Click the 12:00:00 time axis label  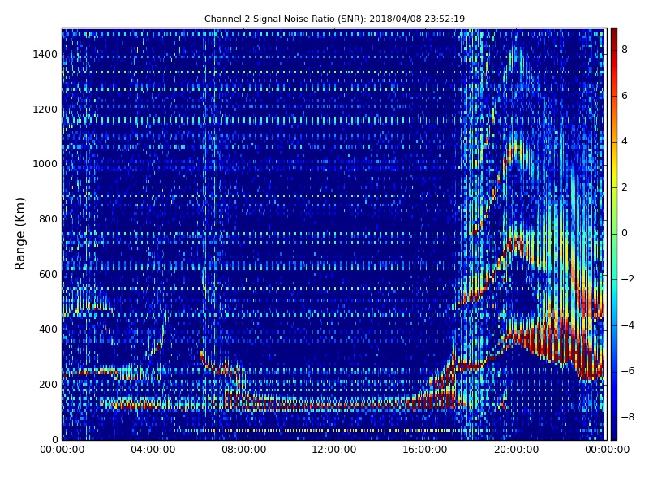coord(334,450)
